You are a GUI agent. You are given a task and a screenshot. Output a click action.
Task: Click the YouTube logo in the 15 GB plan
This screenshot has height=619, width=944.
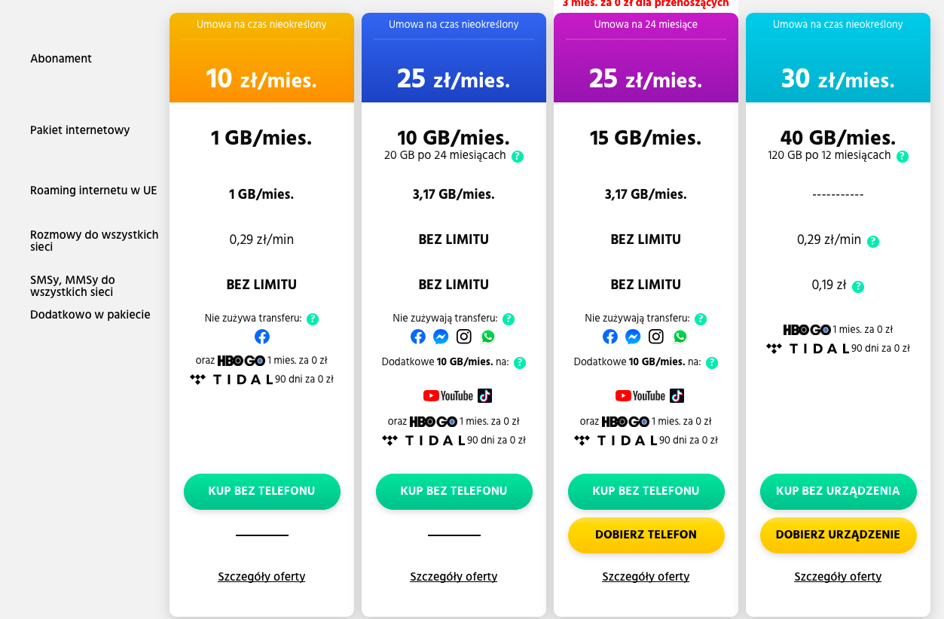640,395
